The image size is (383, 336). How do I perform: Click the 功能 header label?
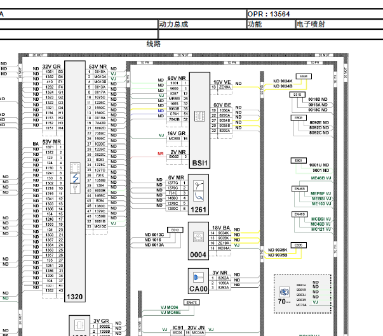coord(255,24)
